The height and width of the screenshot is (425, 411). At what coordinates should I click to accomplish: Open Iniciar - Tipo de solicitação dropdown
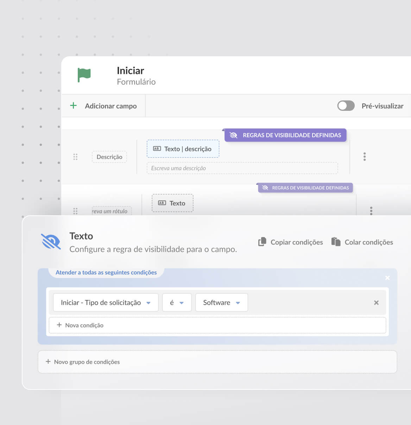click(106, 303)
